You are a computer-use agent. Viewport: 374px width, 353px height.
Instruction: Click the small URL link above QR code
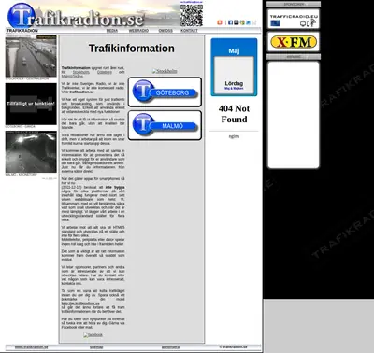192,2
